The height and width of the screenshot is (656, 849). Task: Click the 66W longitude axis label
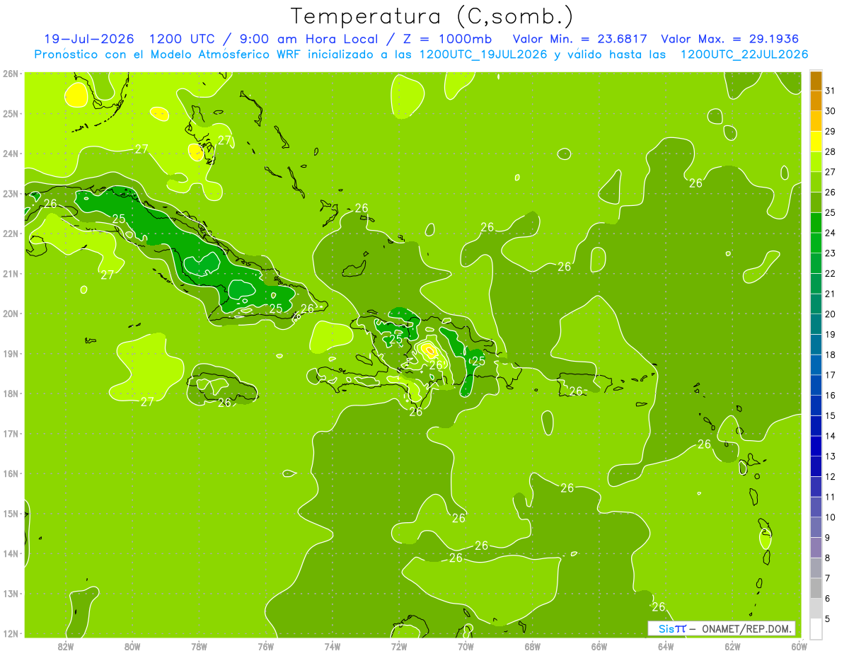coord(599,646)
